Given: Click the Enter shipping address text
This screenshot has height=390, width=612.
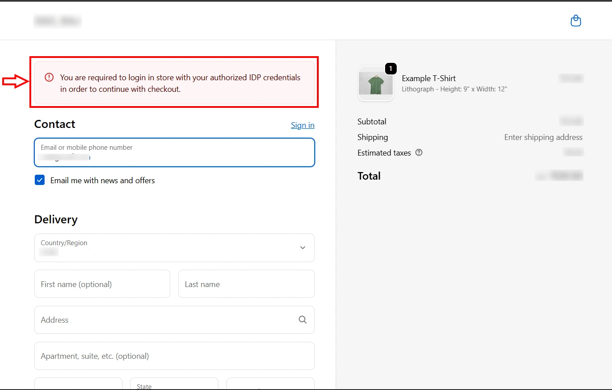Looking at the screenshot, I should click(543, 137).
